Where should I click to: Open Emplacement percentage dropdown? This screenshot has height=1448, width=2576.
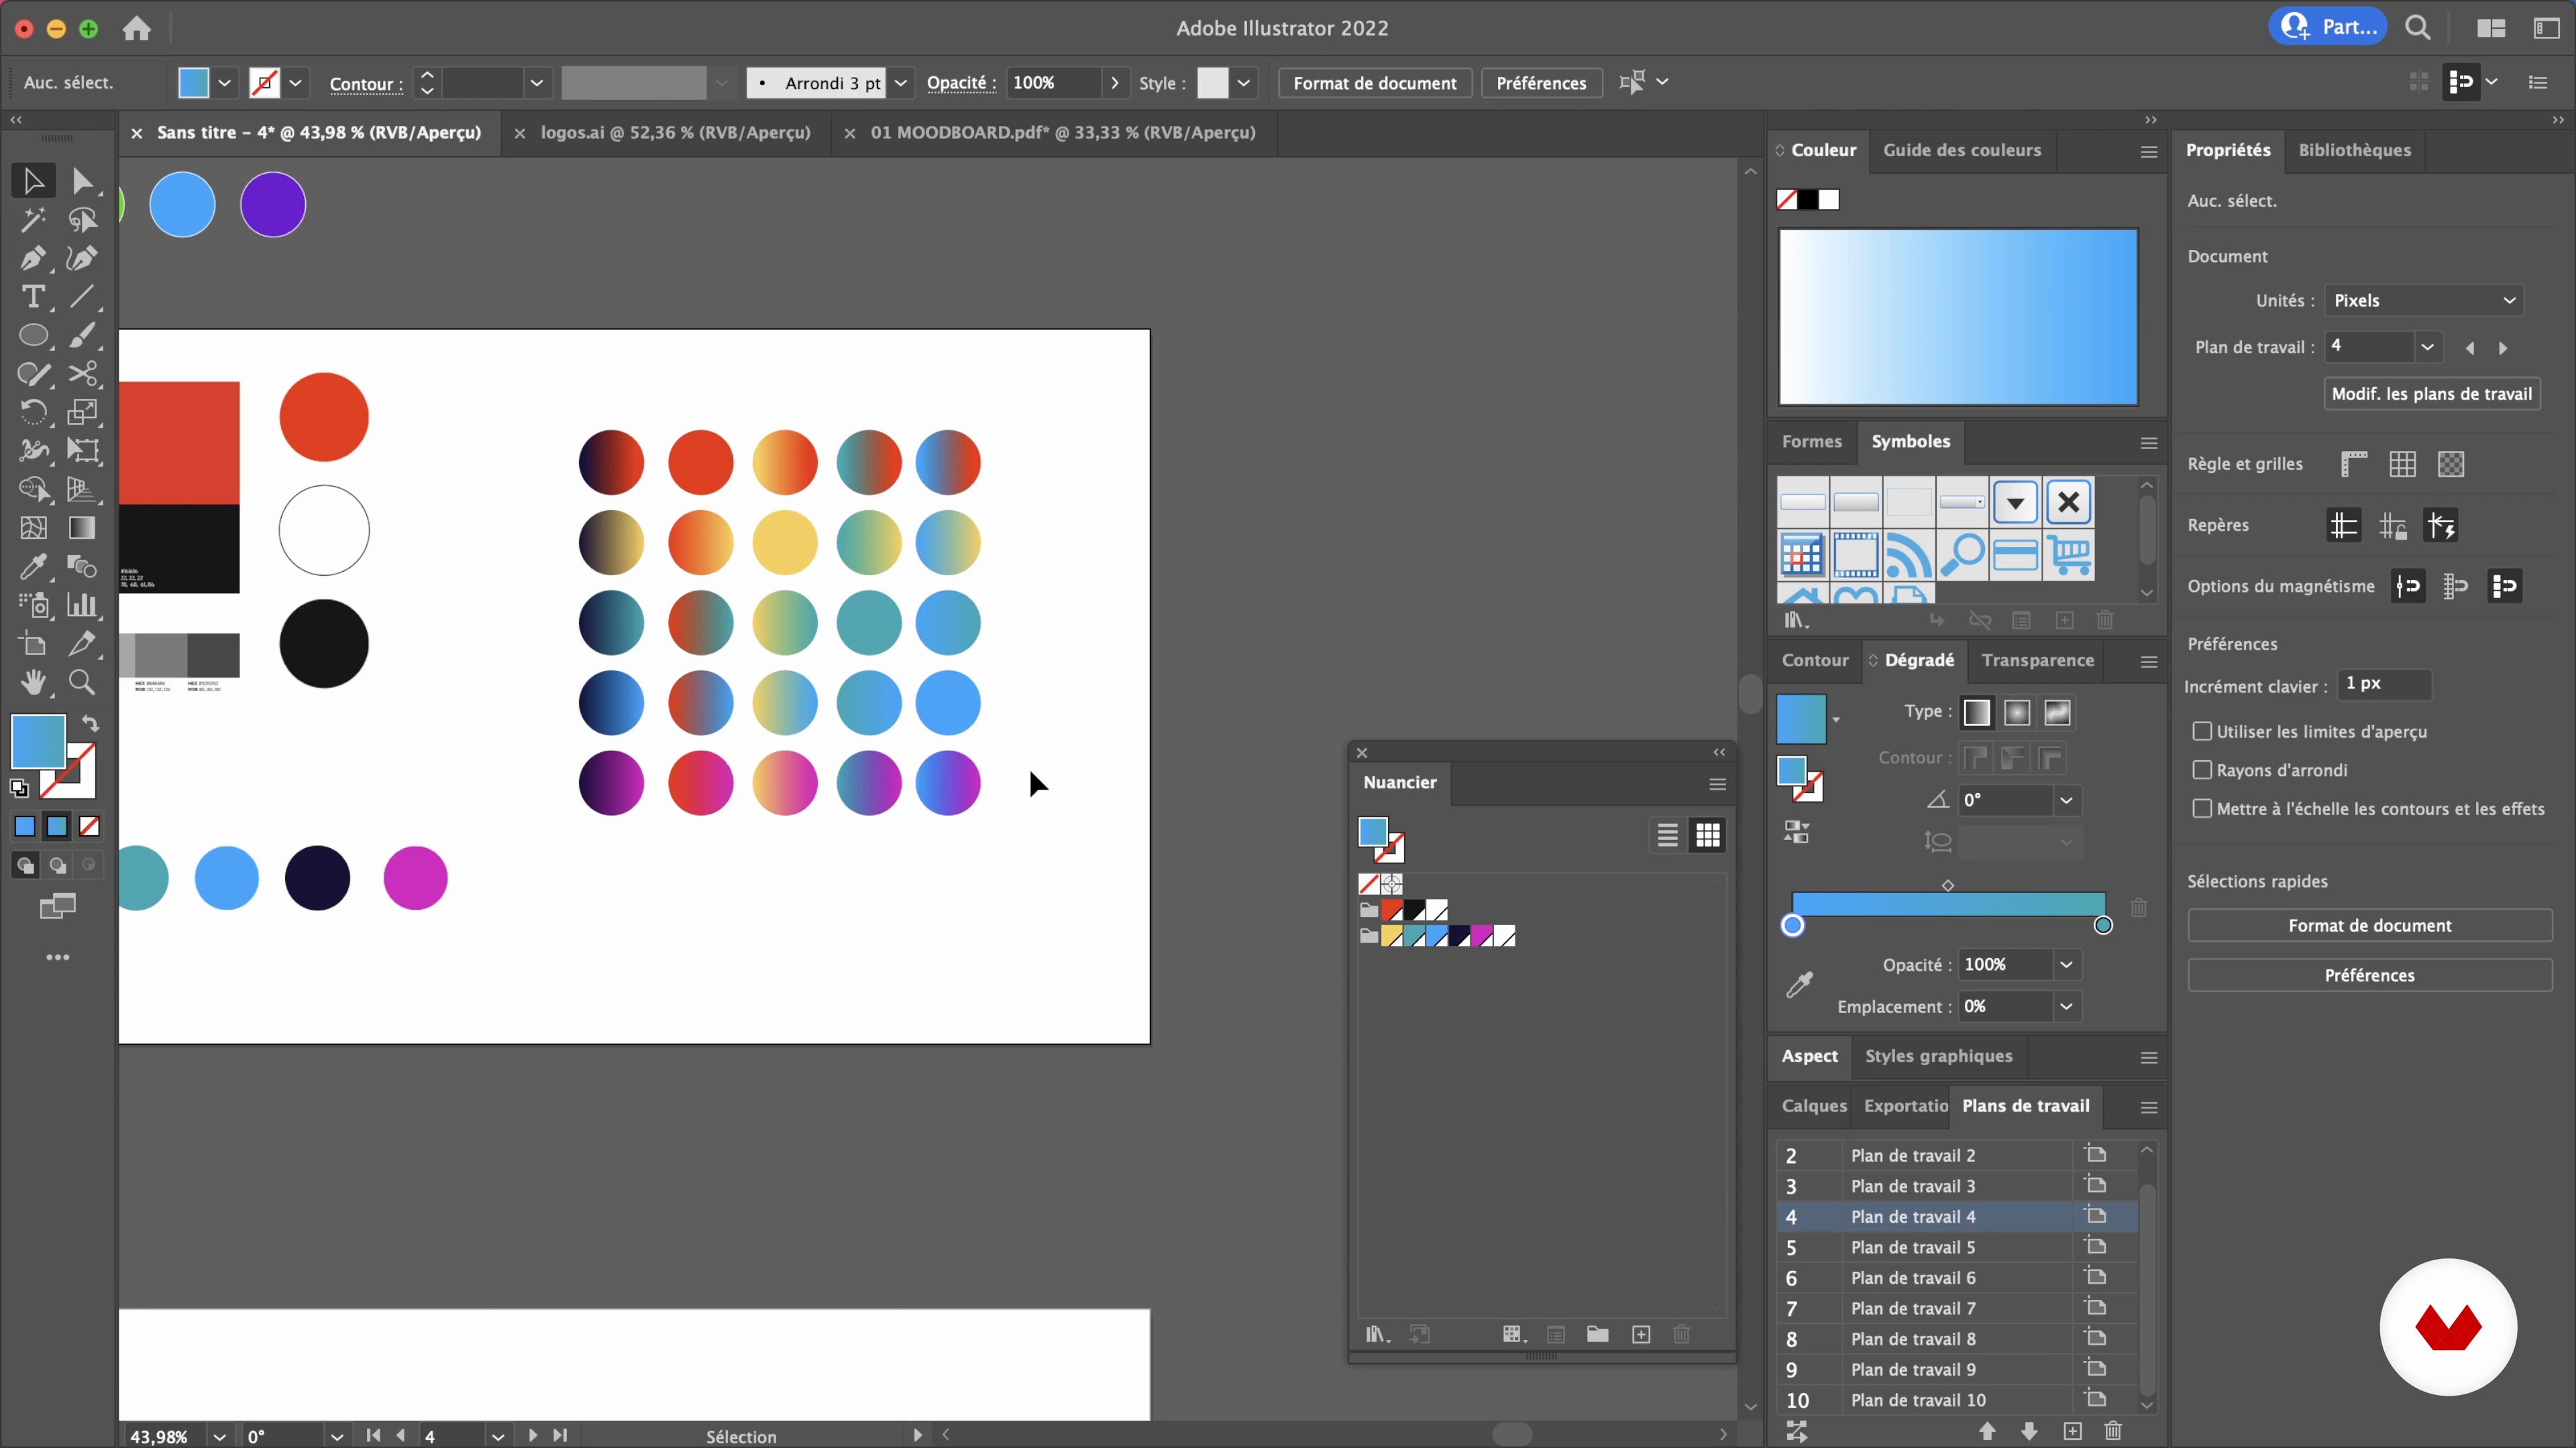click(x=2066, y=1006)
